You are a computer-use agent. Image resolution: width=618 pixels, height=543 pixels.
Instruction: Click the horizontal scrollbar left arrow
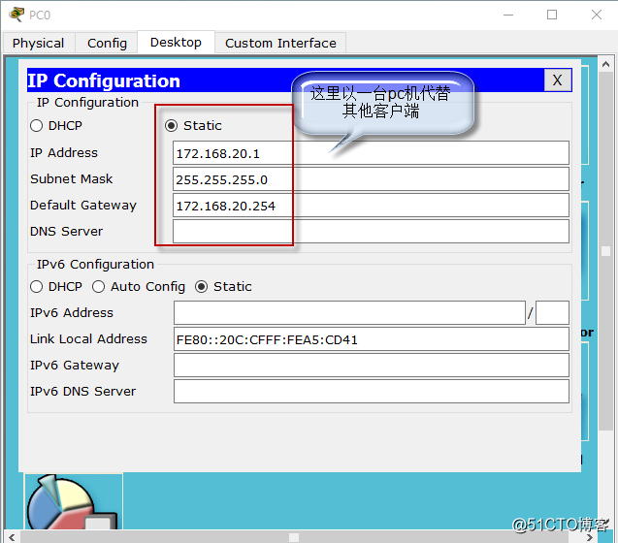(x=12, y=537)
